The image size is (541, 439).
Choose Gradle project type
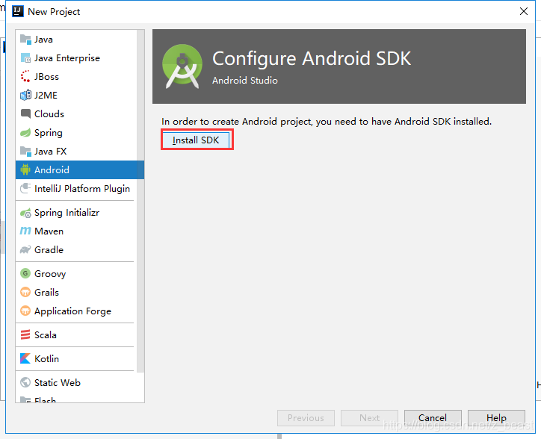pyautogui.click(x=76, y=249)
